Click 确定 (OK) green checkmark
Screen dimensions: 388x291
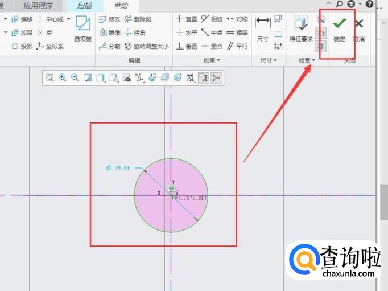click(x=339, y=28)
